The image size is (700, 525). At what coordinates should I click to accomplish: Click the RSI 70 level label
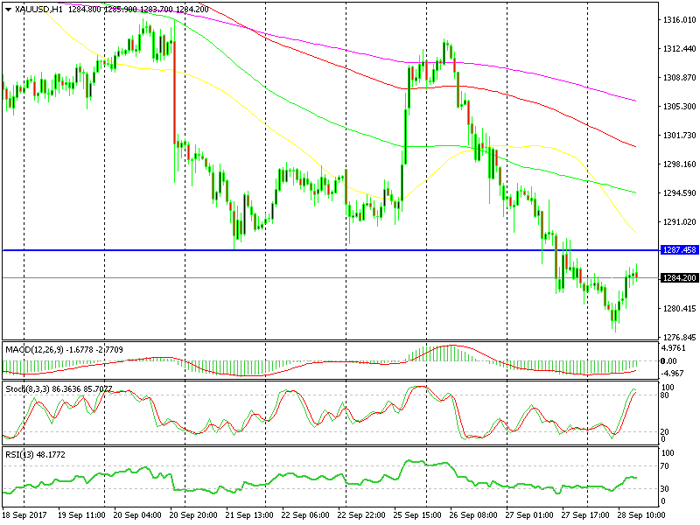(x=665, y=466)
